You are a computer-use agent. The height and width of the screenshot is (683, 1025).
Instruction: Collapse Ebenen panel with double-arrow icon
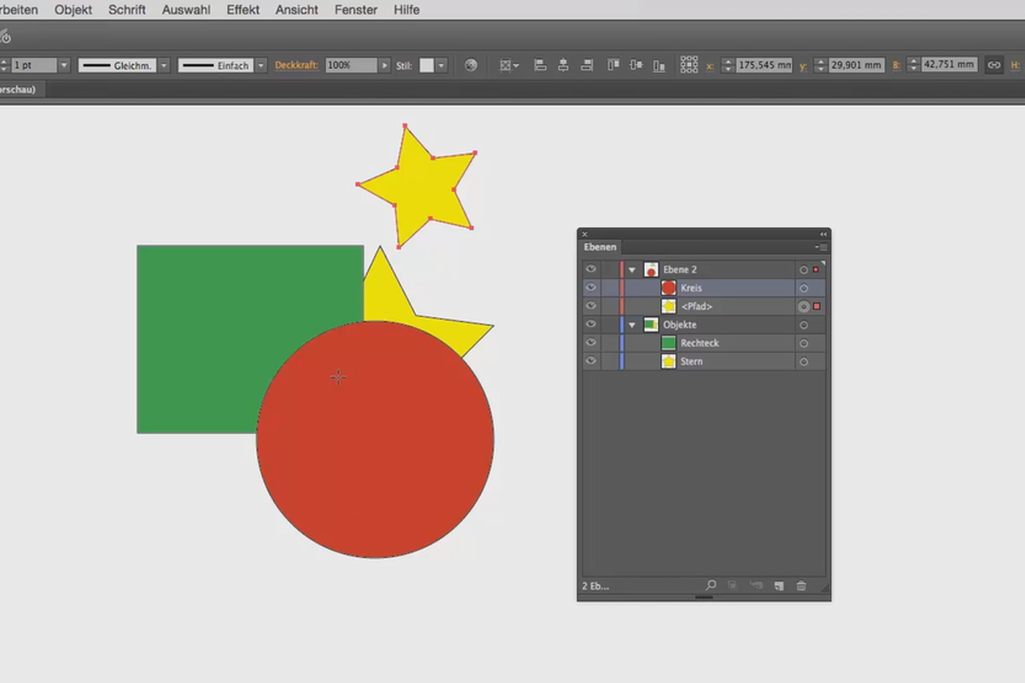point(823,234)
